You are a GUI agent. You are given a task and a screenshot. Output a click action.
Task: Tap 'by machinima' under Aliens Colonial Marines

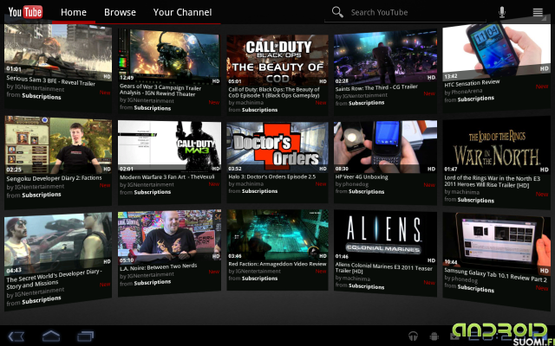[x=353, y=279]
